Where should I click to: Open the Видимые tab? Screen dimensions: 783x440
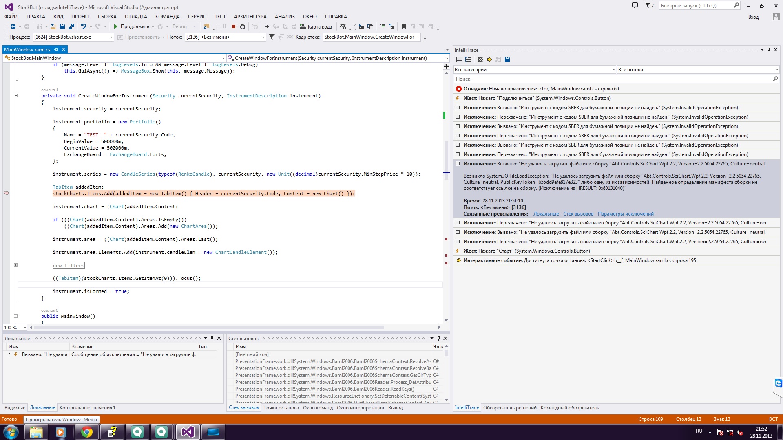pyautogui.click(x=15, y=408)
